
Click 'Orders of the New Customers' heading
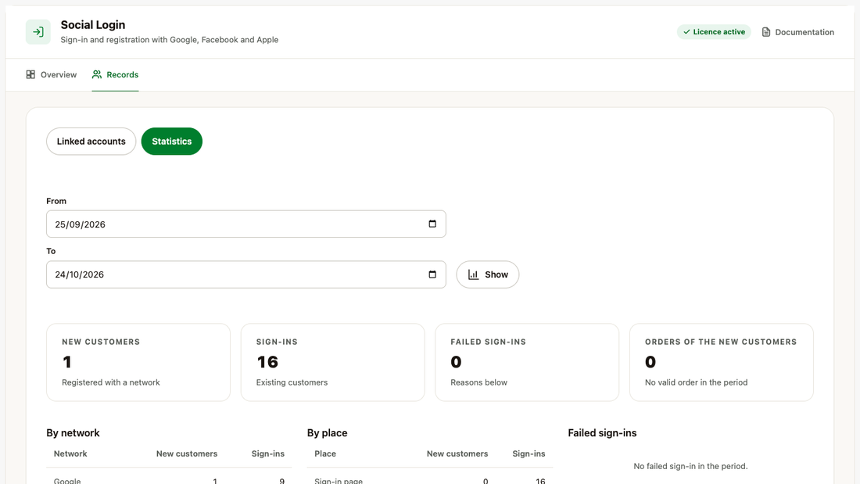pos(721,342)
